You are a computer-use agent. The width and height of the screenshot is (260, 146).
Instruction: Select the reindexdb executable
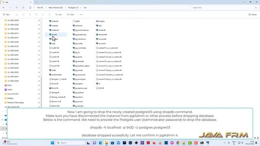[101, 30]
